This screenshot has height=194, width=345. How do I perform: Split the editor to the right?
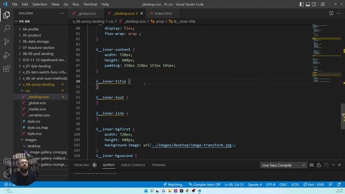pyautogui.click(x=331, y=13)
